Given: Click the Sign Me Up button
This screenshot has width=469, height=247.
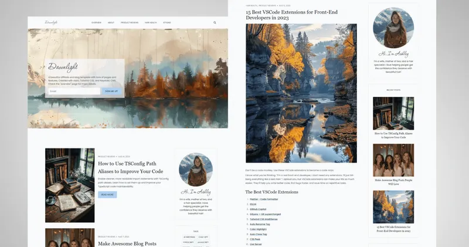Looking at the screenshot, I should (x=111, y=91).
